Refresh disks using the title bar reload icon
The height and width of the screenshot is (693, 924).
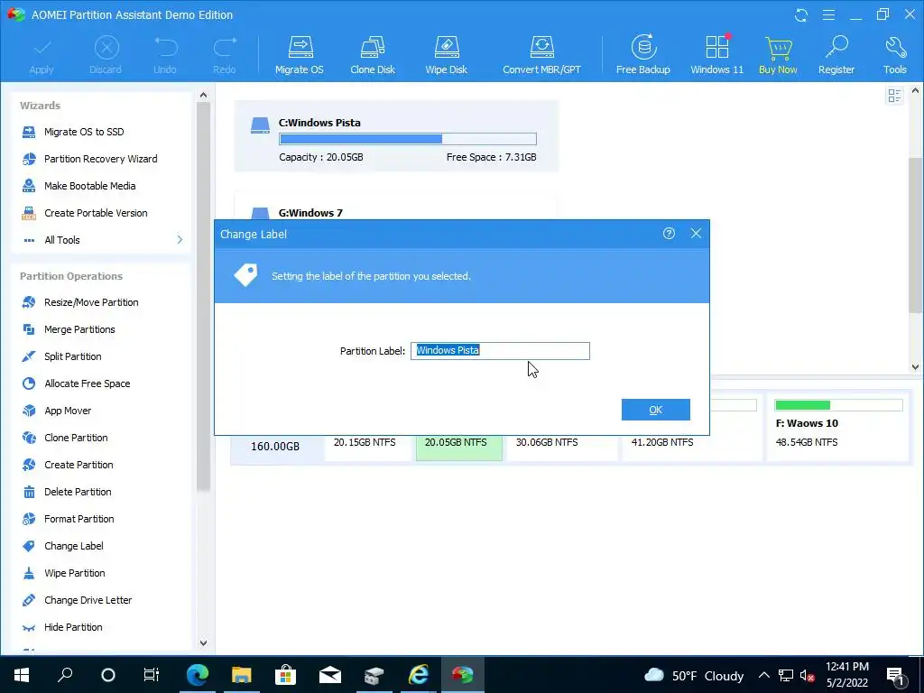801,14
